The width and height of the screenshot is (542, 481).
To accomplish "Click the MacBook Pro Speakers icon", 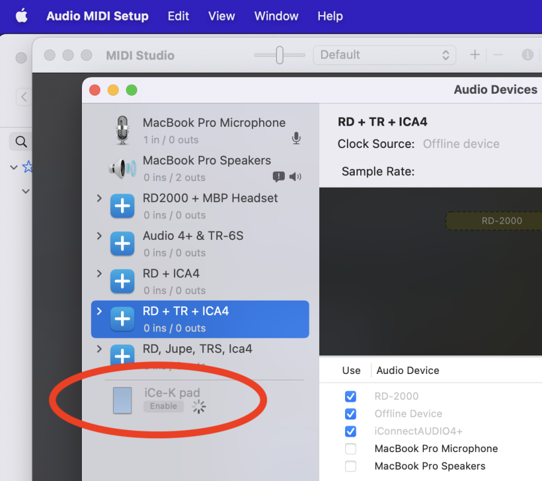I will (x=122, y=168).
